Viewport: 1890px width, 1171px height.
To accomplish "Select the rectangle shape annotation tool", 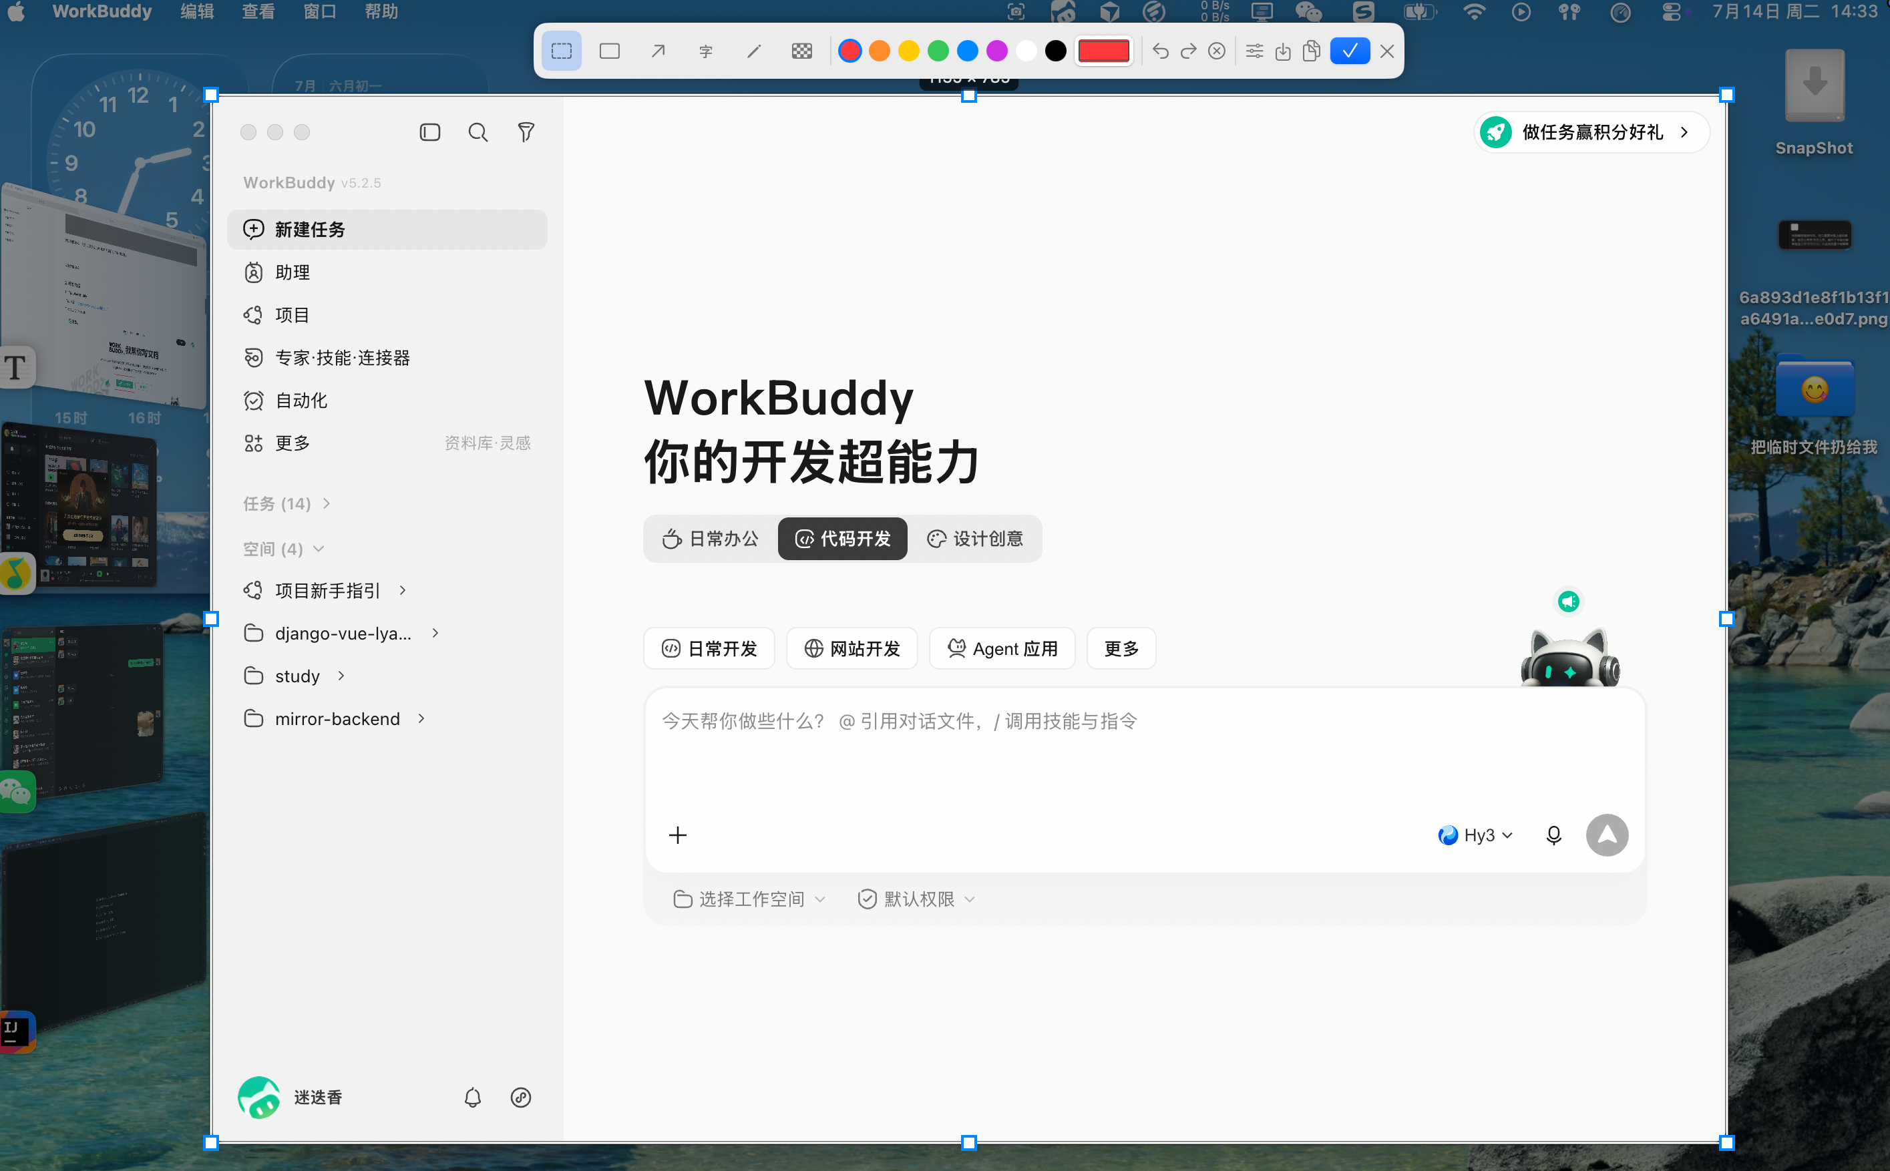I will click(x=610, y=51).
